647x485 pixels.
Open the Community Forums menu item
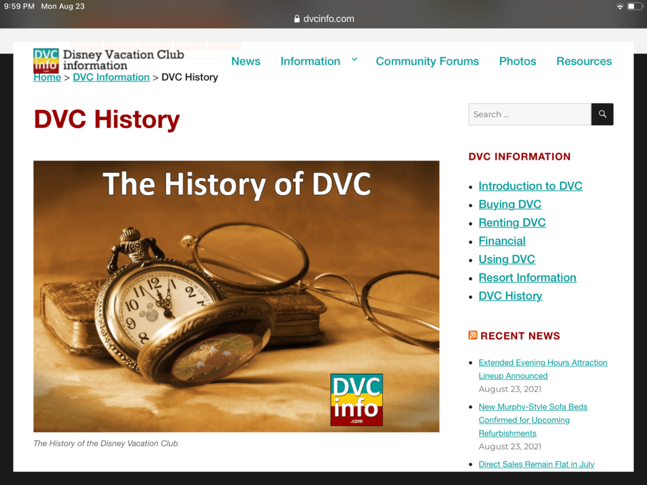pyautogui.click(x=427, y=61)
